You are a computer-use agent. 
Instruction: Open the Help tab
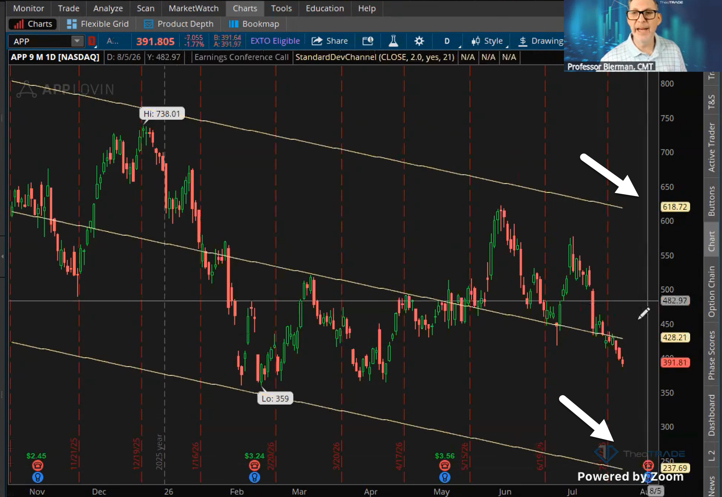coord(367,8)
